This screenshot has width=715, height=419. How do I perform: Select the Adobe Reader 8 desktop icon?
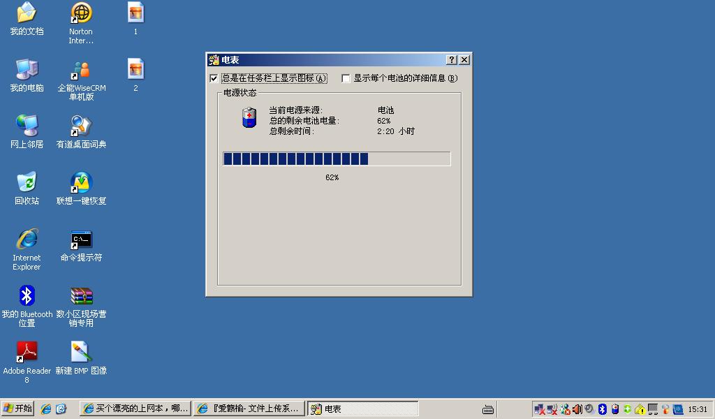27,353
